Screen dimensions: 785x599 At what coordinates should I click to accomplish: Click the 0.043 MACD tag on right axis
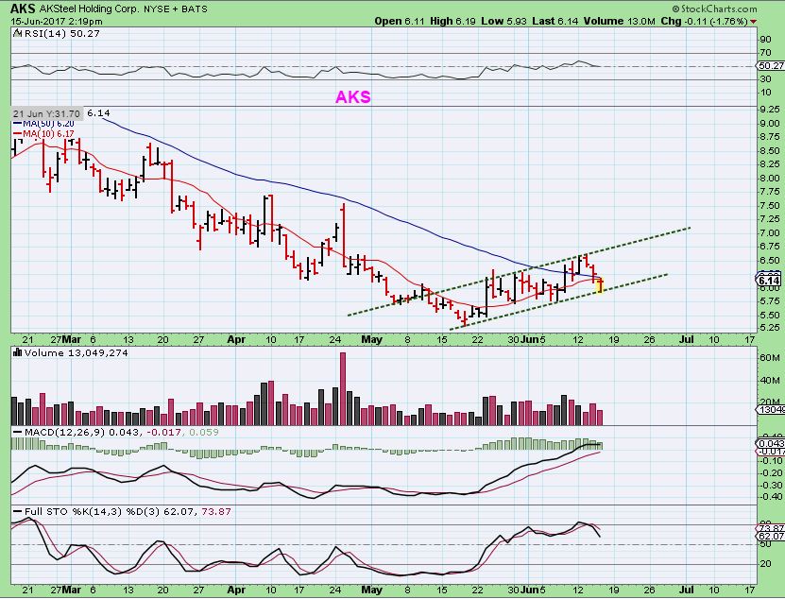point(771,443)
